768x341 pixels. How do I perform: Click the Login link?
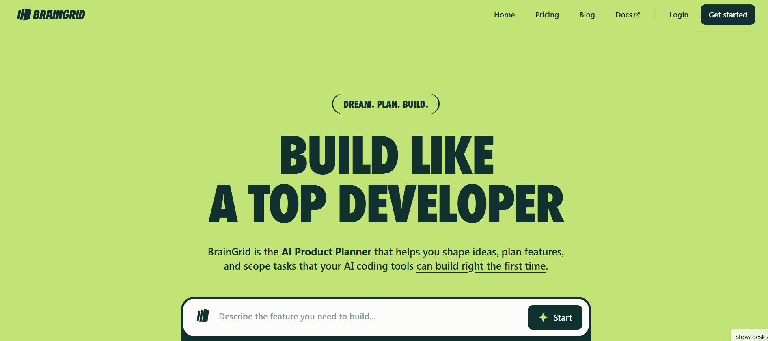click(679, 15)
